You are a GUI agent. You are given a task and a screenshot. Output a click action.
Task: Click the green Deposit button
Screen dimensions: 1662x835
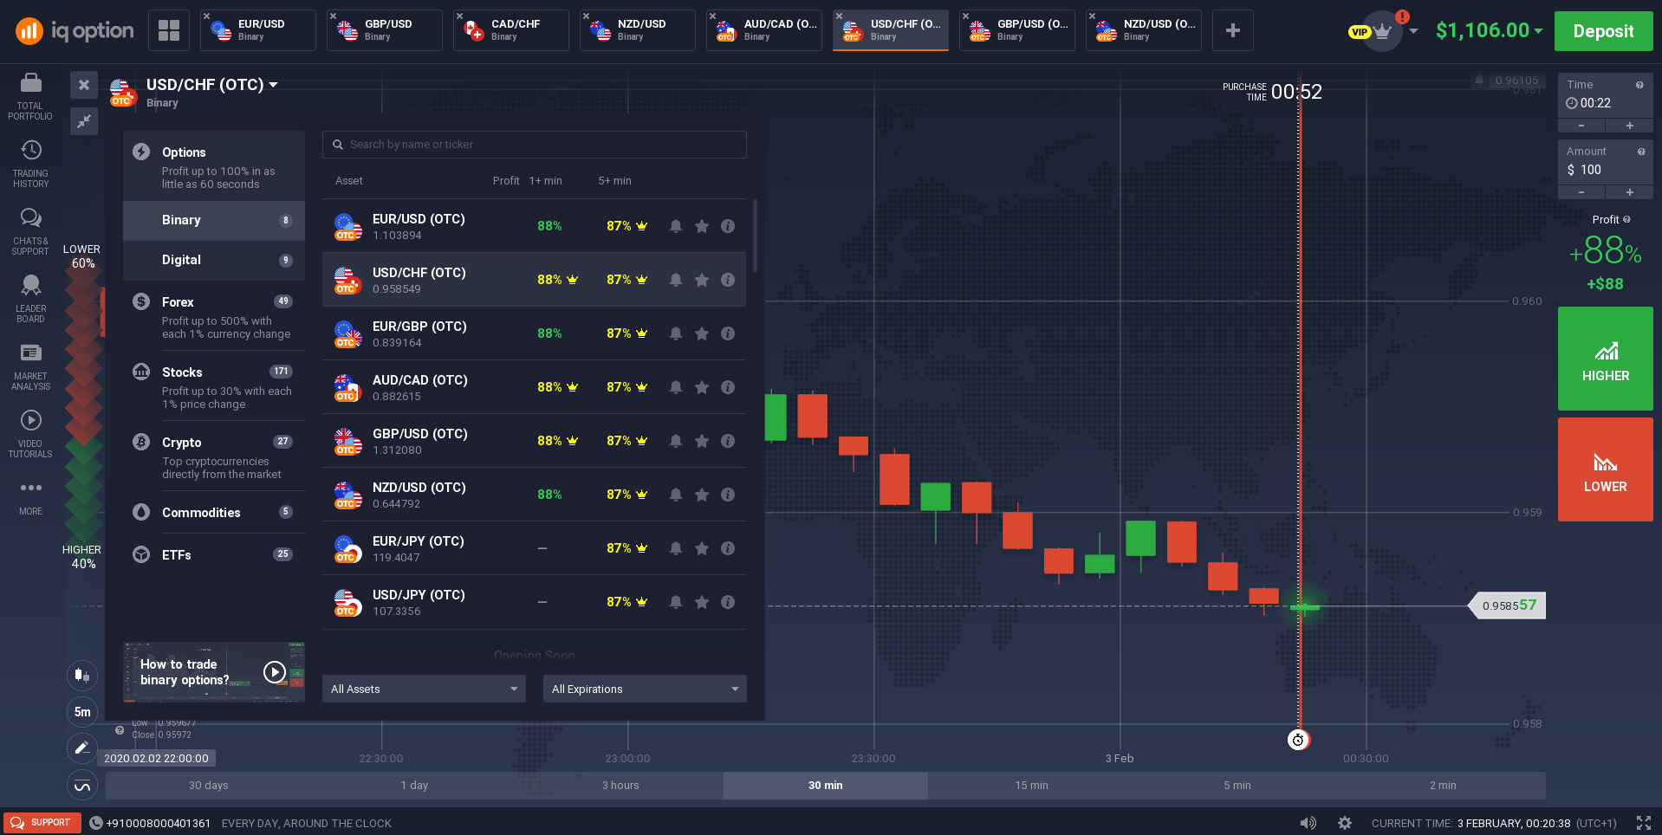(x=1603, y=31)
